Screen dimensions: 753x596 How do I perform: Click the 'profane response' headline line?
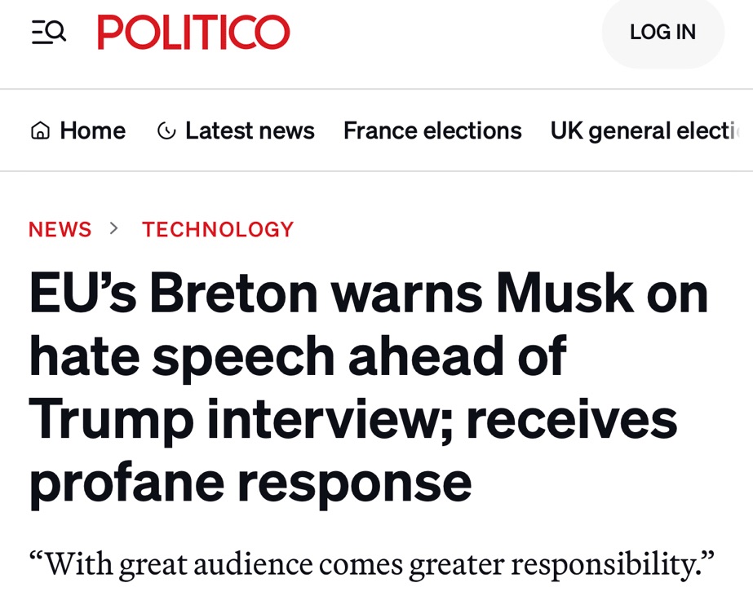pyautogui.click(x=250, y=483)
